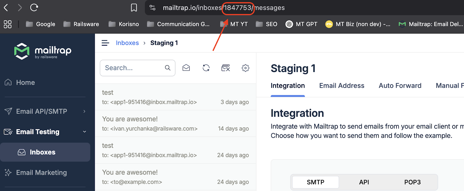Open the 'test' message from 3 days ago
This screenshot has width=464, height=191.
175,97
